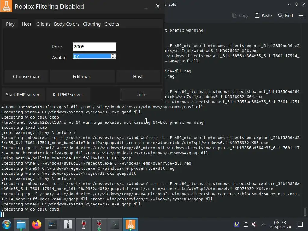Click the Konsole vertical scrollbar handle
Image resolution: width=308 pixels, height=231 pixels.
pyautogui.click(x=305, y=212)
